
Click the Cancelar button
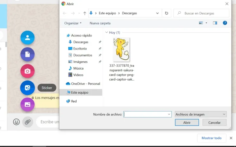coord(214,123)
